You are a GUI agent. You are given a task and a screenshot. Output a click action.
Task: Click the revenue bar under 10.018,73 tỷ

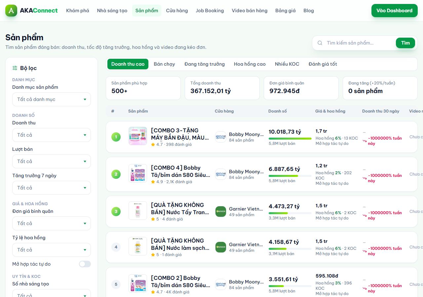click(290, 139)
